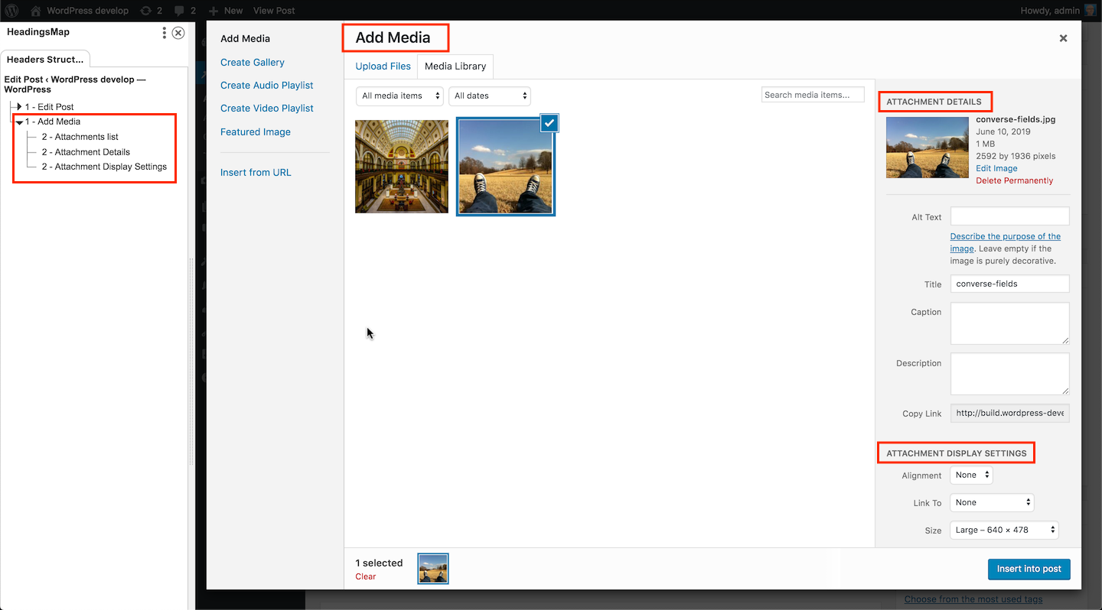1102x610 pixels.
Task: Open Create Video Playlist
Action: [267, 108]
